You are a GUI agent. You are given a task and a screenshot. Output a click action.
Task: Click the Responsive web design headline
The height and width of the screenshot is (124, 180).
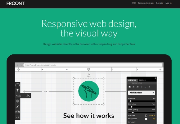click(89, 28)
